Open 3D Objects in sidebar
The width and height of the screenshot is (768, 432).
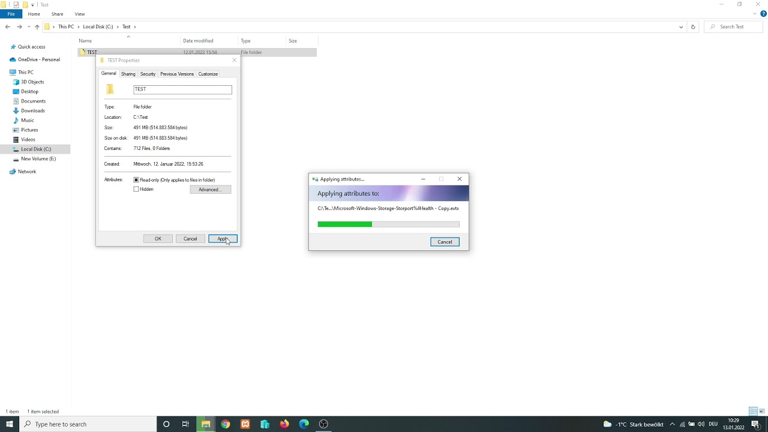pos(32,82)
